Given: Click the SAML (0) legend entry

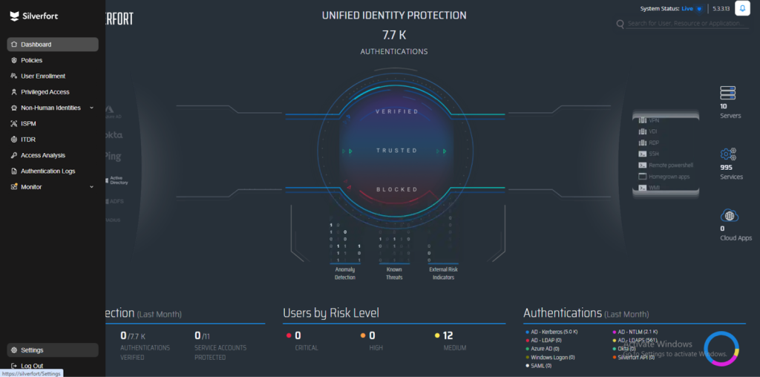Looking at the screenshot, I should (x=538, y=366).
